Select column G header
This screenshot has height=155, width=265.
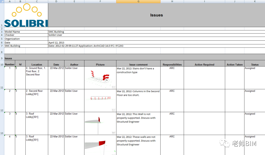click(x=138, y=1)
